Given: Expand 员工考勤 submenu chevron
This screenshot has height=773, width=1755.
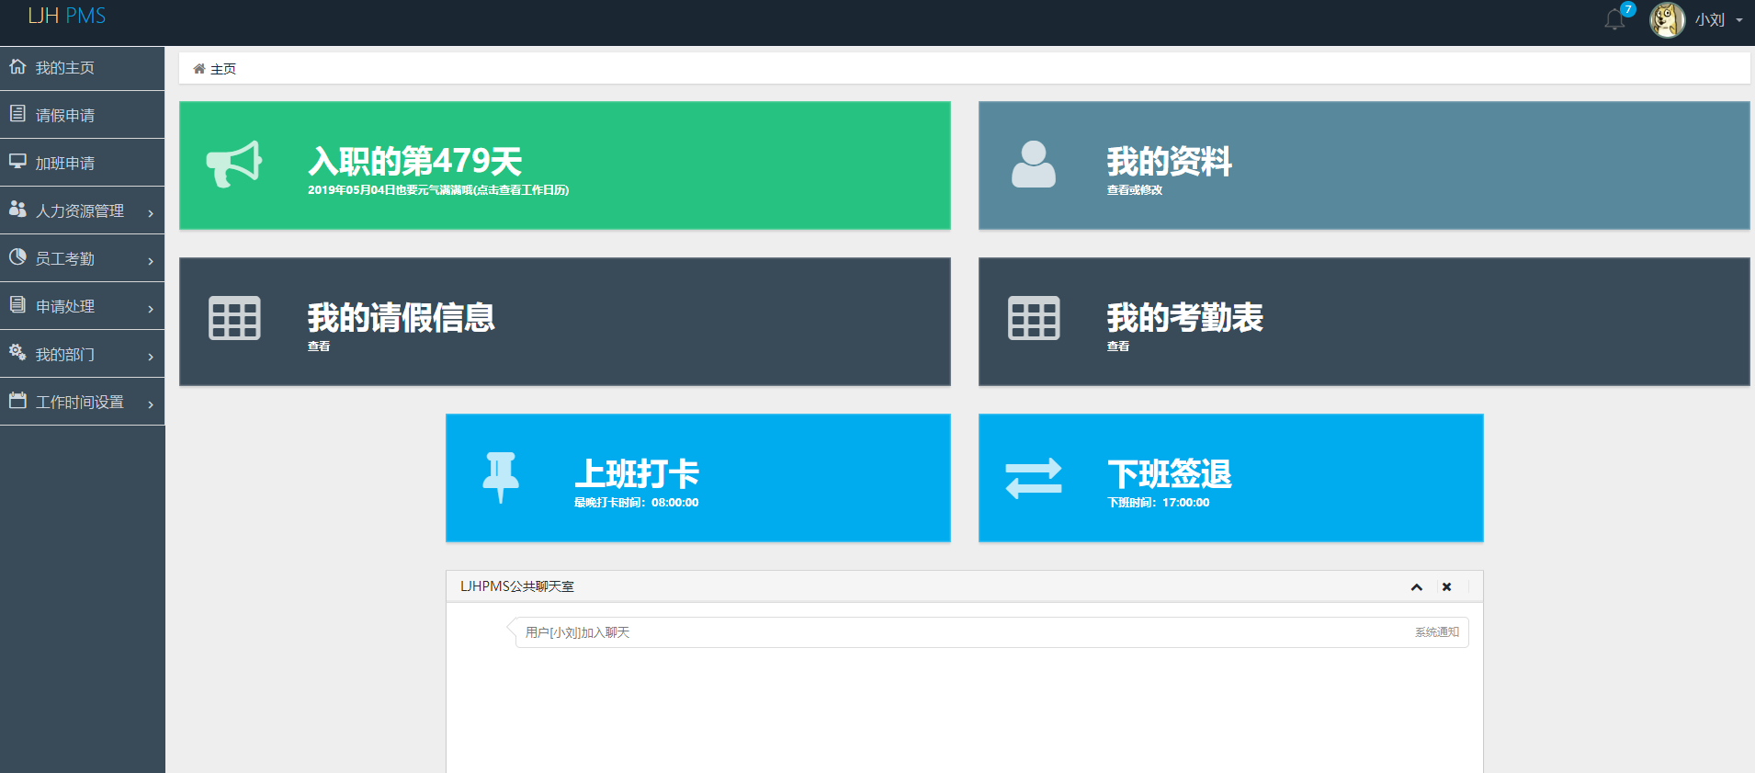Looking at the screenshot, I should [x=151, y=260].
